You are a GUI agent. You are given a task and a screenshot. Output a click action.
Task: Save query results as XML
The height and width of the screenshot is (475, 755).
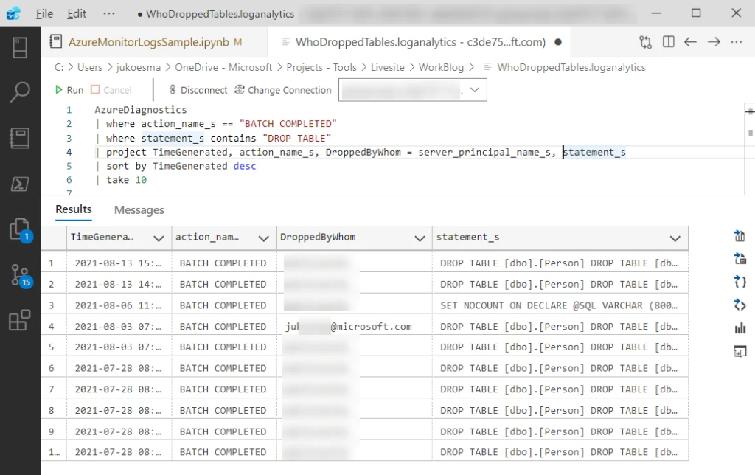(x=740, y=305)
